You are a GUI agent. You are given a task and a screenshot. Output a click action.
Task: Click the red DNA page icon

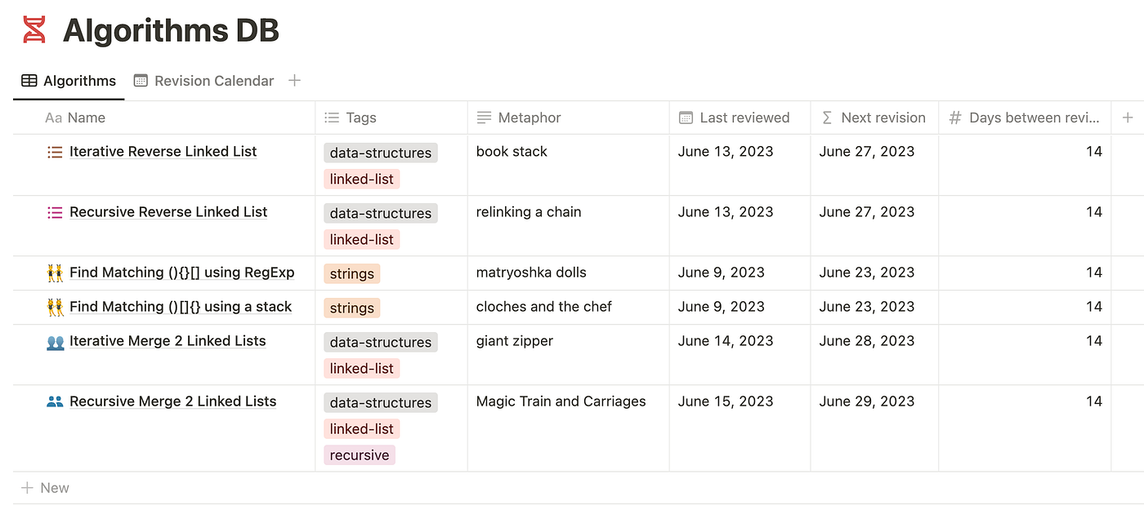[34, 30]
